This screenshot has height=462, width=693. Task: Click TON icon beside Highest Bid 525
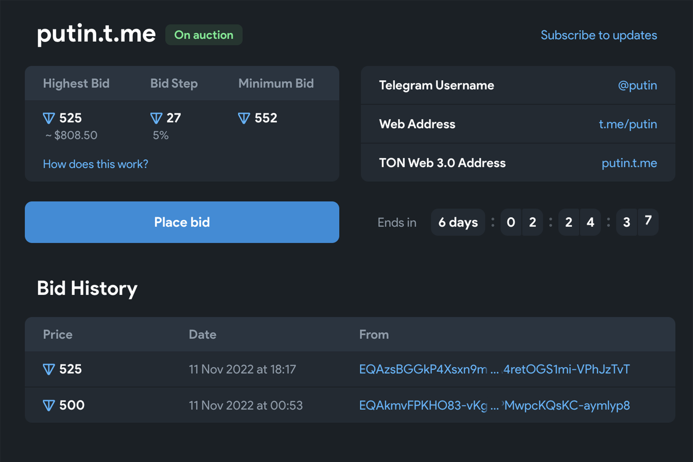tap(49, 118)
